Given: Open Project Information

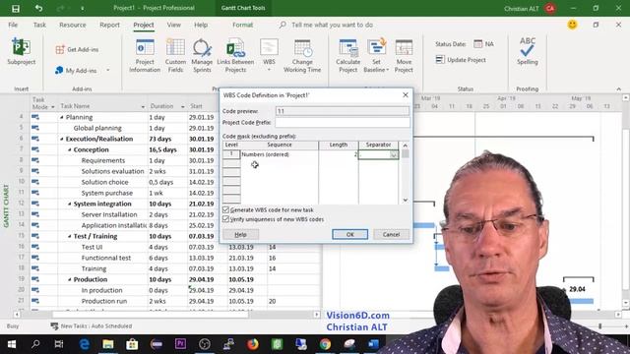Looking at the screenshot, I should click(x=145, y=56).
